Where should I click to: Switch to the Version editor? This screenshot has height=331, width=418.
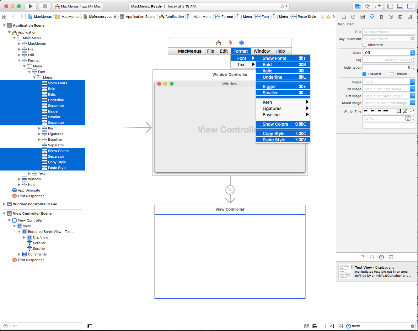(378, 6)
